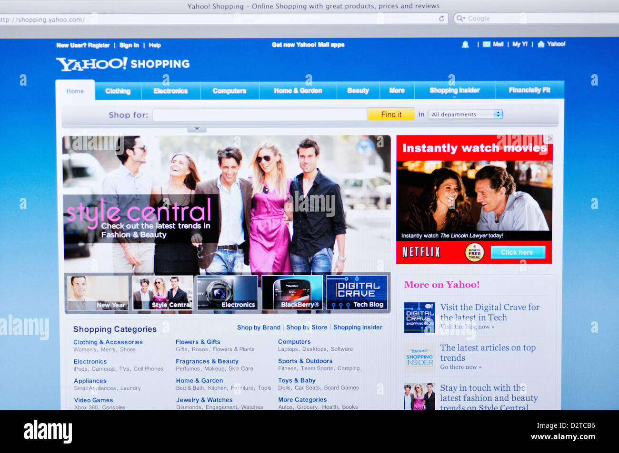The width and height of the screenshot is (619, 453).
Task: Select the New Year thumbnail
Action: click(98, 293)
